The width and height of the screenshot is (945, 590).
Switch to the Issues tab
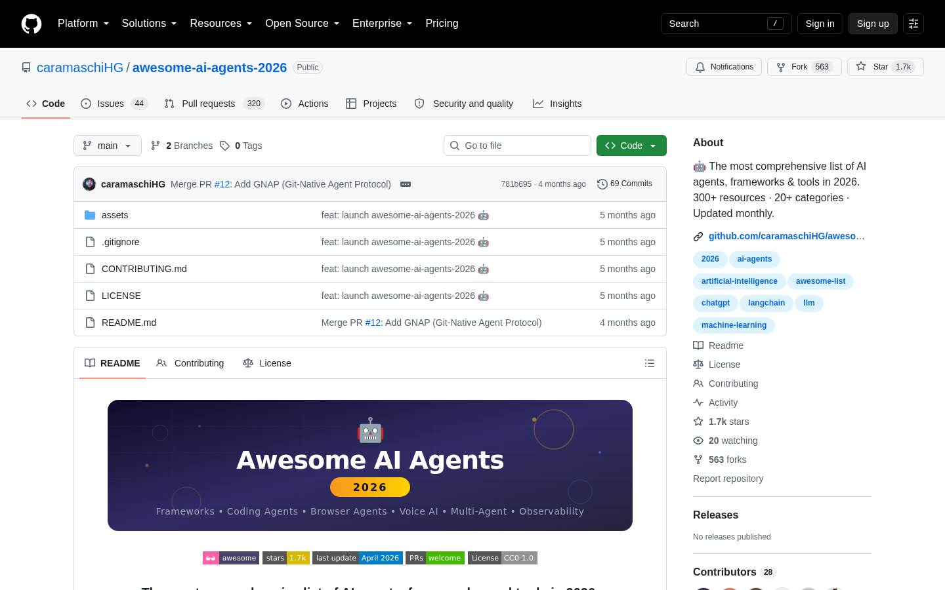pyautogui.click(x=114, y=104)
